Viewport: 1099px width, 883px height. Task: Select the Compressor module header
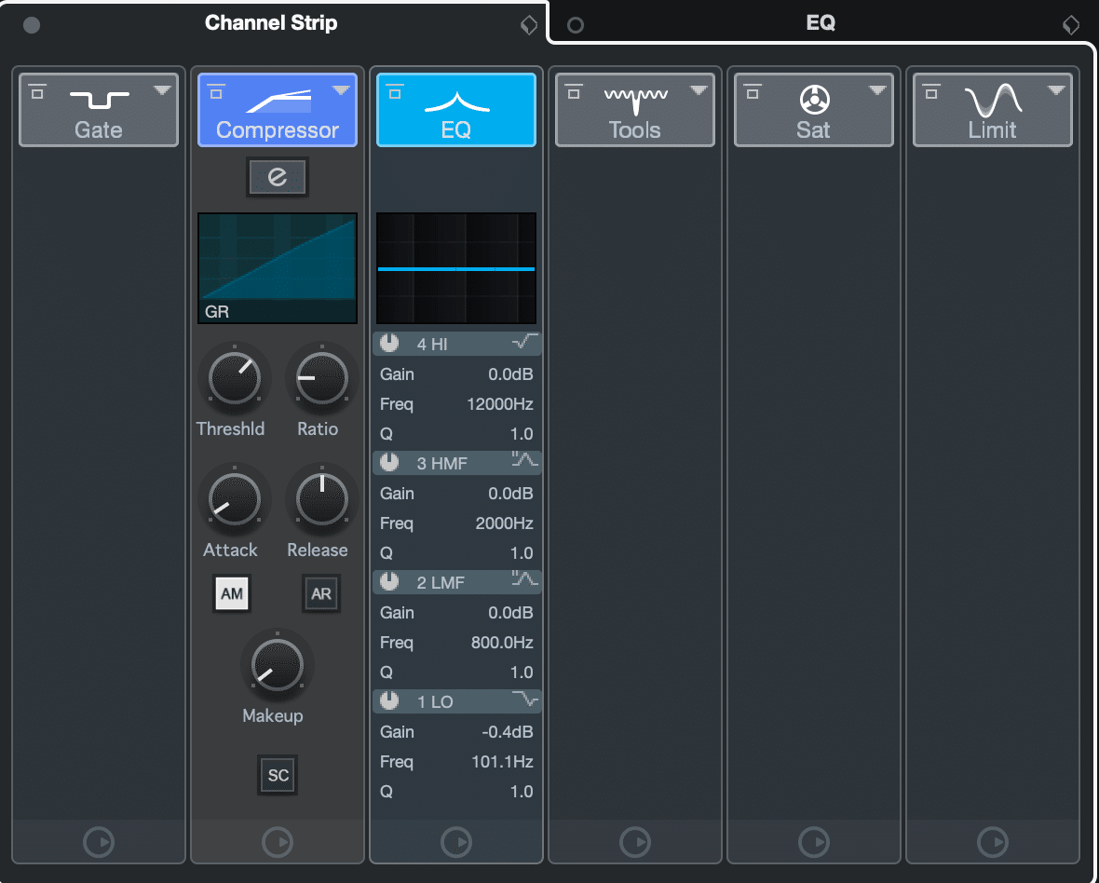(x=278, y=110)
